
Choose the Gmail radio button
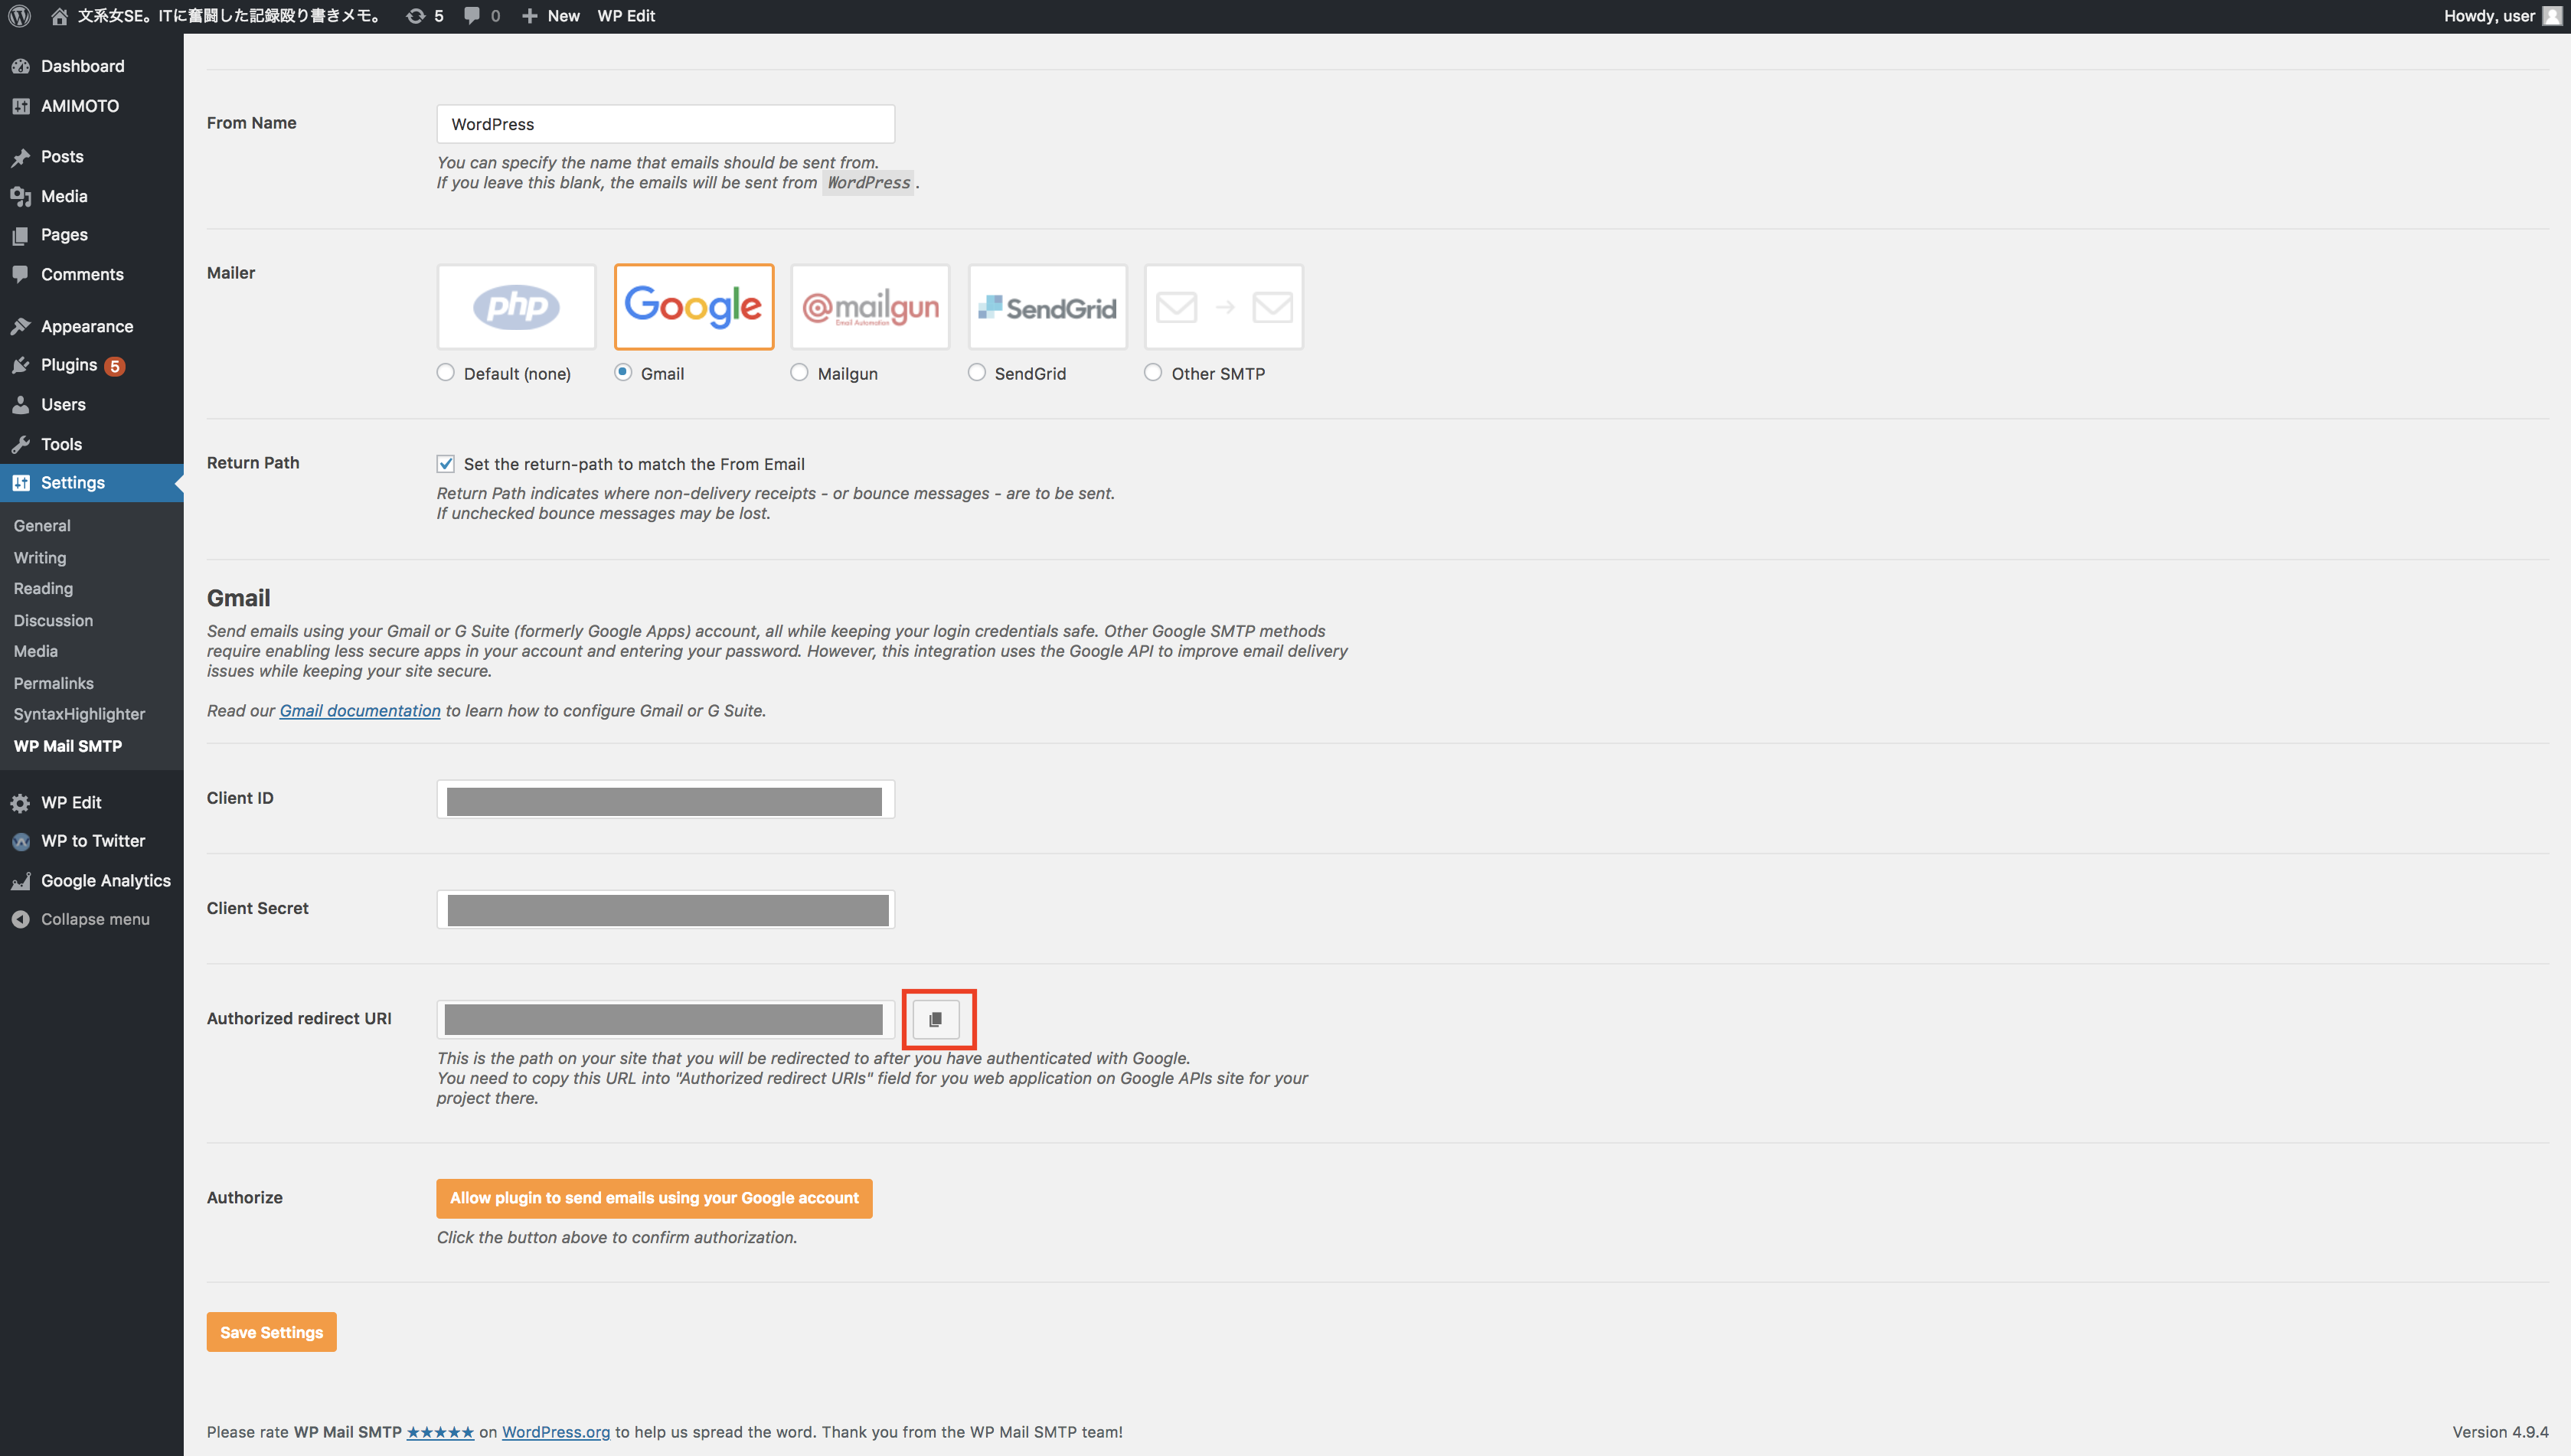click(x=623, y=372)
